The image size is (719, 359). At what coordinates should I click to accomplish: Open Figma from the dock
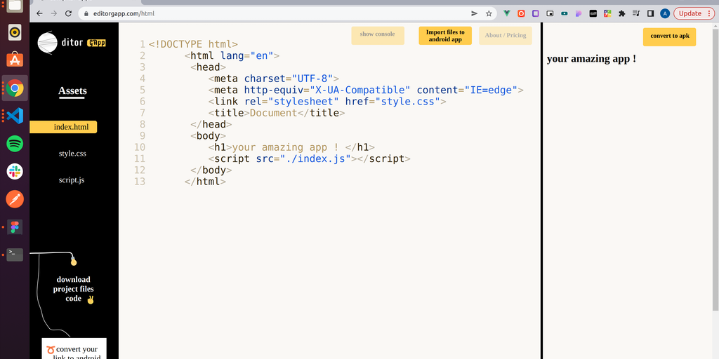tap(15, 226)
